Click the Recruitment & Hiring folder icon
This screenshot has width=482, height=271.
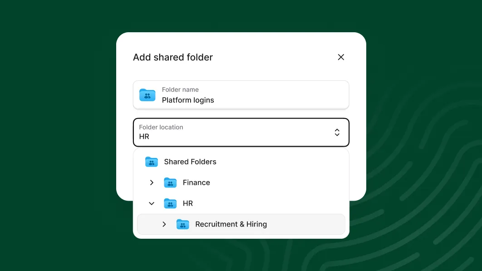pos(183,224)
